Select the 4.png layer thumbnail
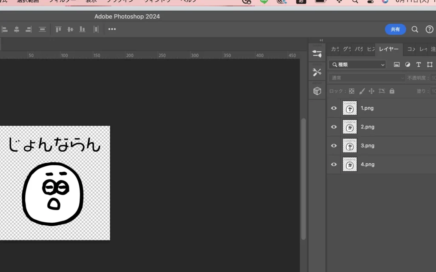The width and height of the screenshot is (436, 272). point(350,164)
